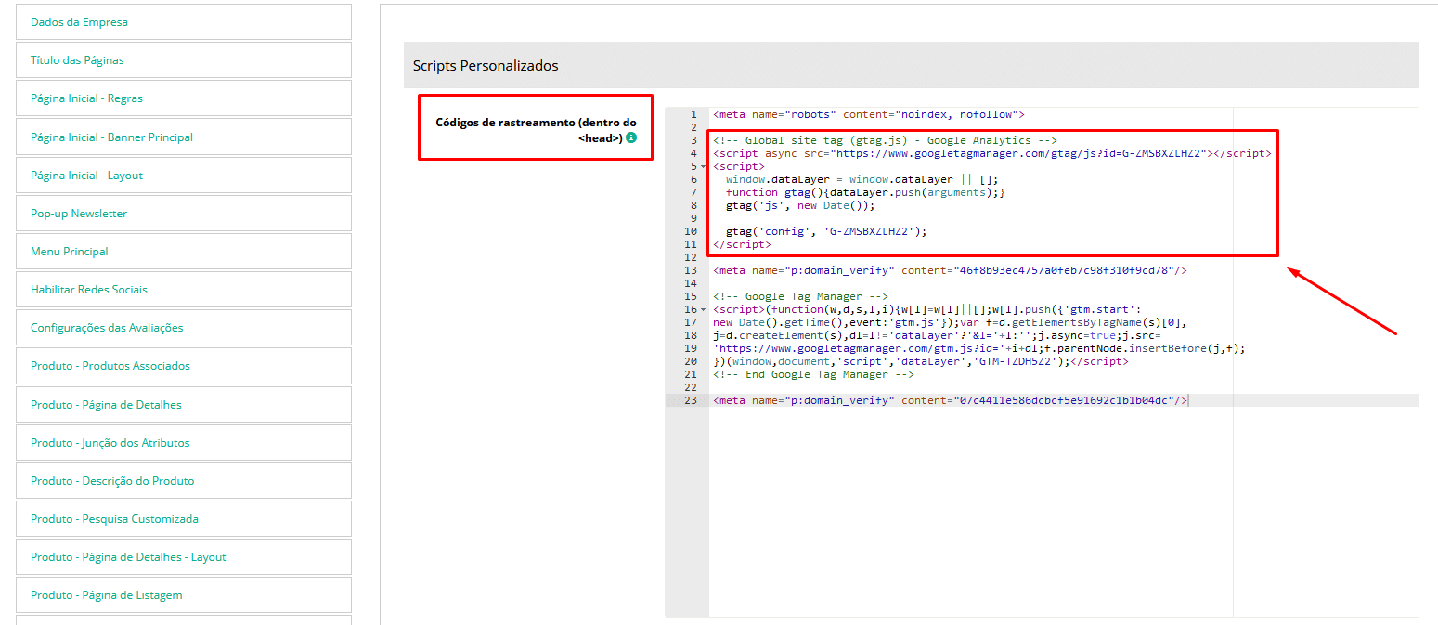The image size is (1438, 625).
Task: Select Página Inicial - Regras
Action: click(x=184, y=98)
